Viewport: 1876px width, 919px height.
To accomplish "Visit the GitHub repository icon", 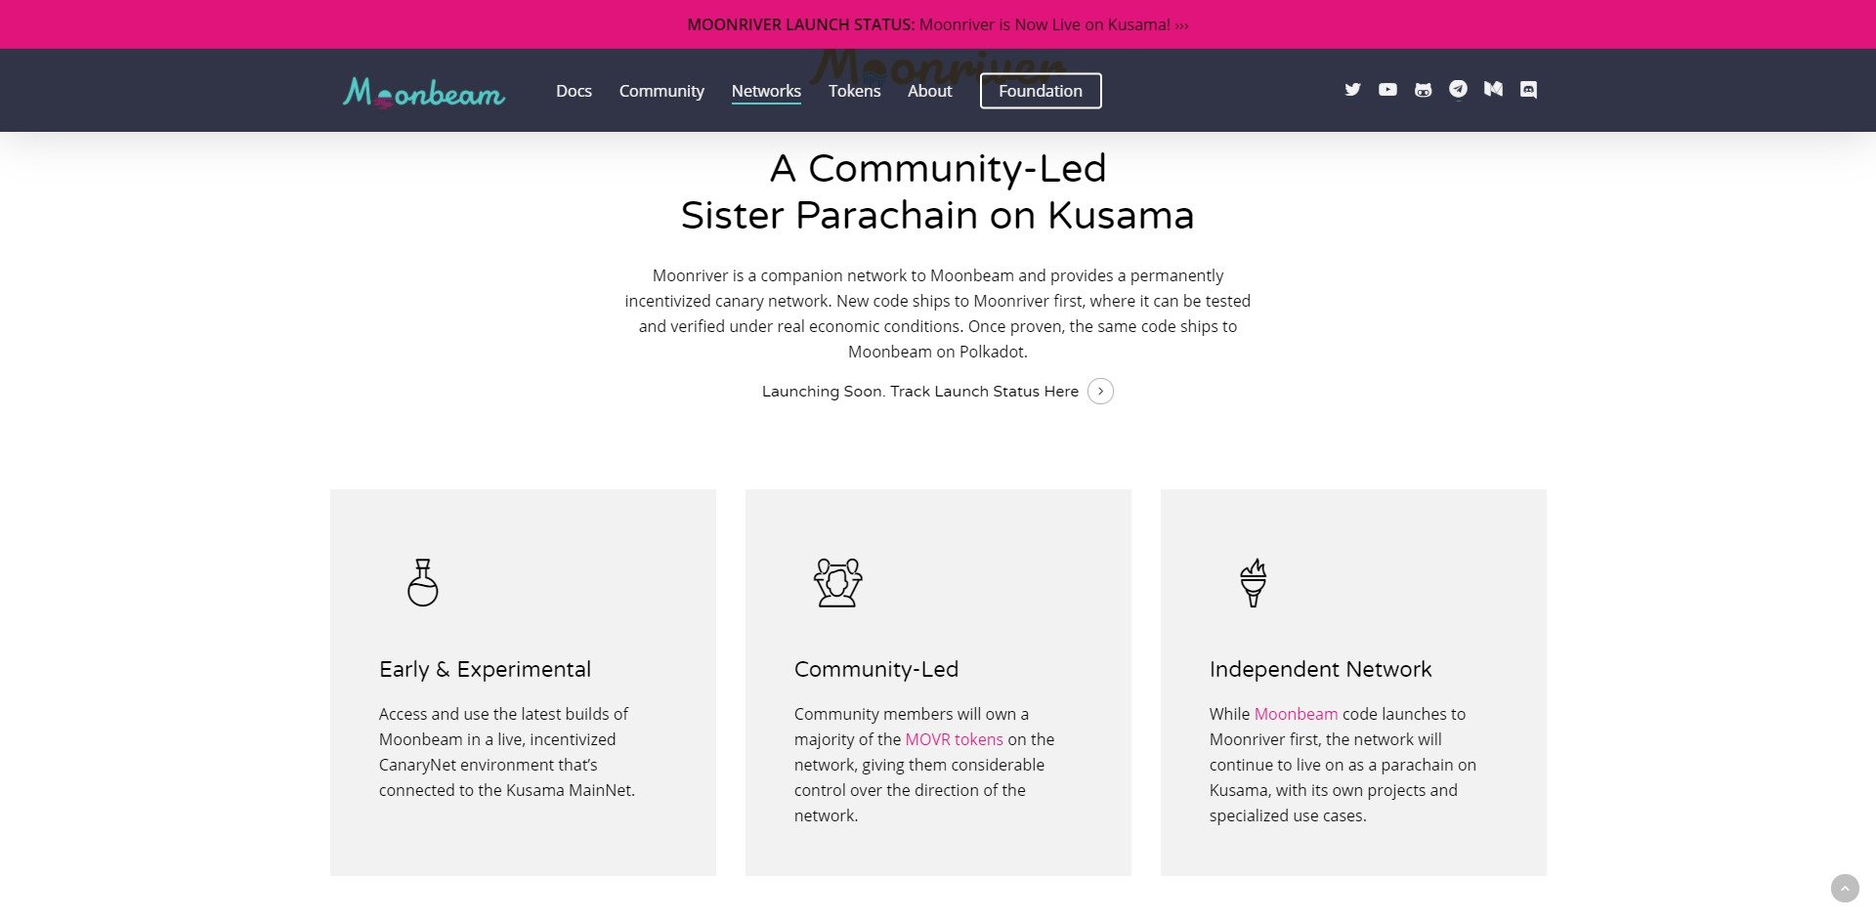I will pos(1423,90).
